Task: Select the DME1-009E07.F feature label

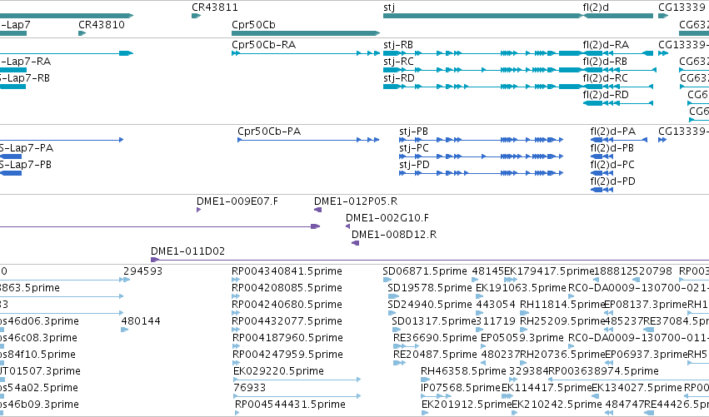Action: [237, 201]
